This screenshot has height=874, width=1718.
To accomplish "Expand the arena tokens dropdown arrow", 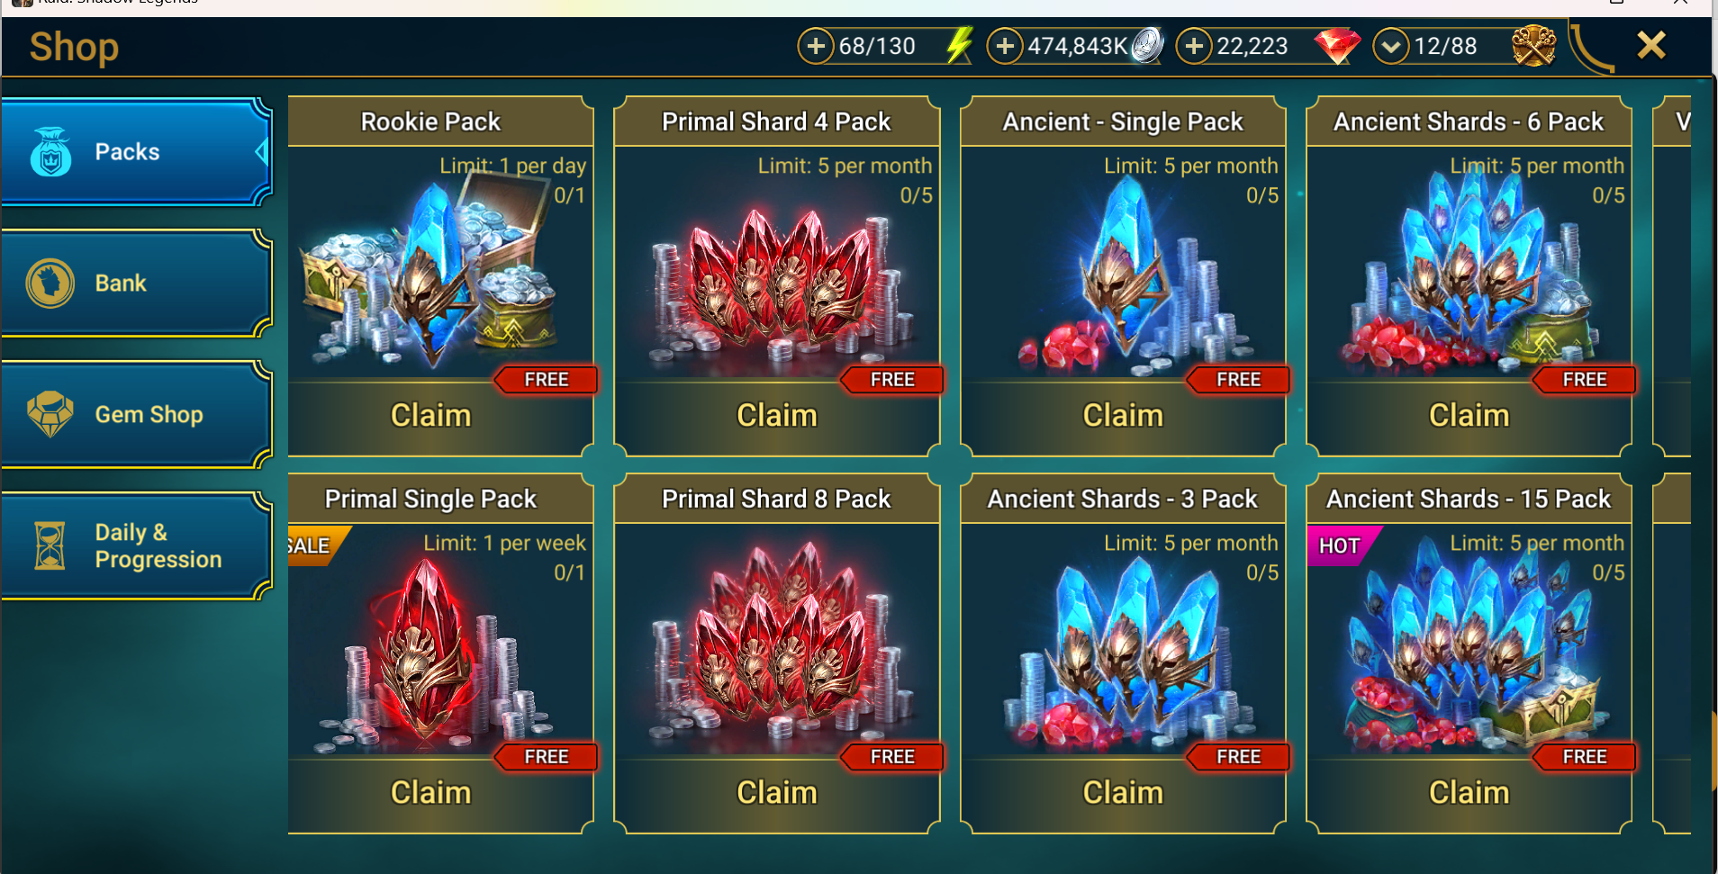I will pos(1391,46).
